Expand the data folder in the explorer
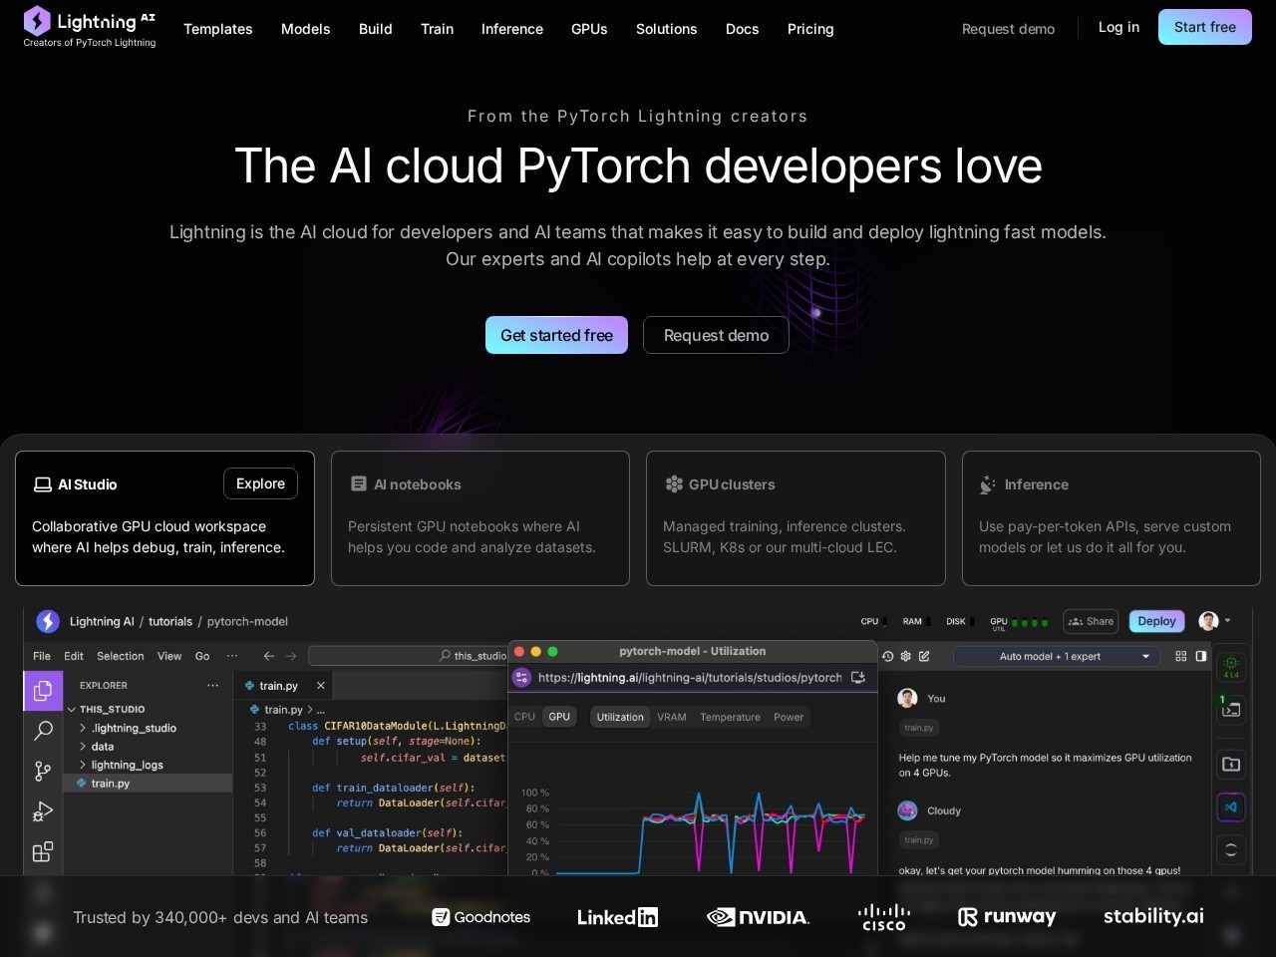This screenshot has height=957, width=1276. [102, 746]
